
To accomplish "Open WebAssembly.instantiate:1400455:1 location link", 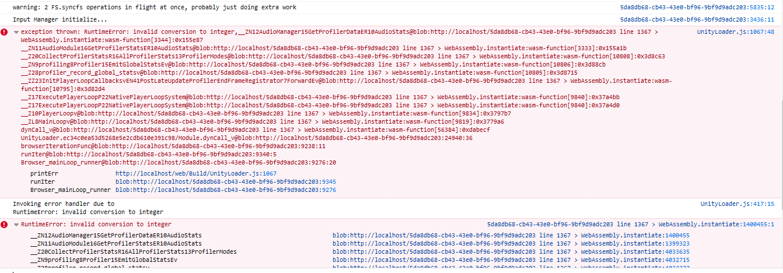I will [631, 224].
